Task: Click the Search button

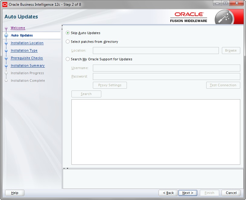Action: 86,94
